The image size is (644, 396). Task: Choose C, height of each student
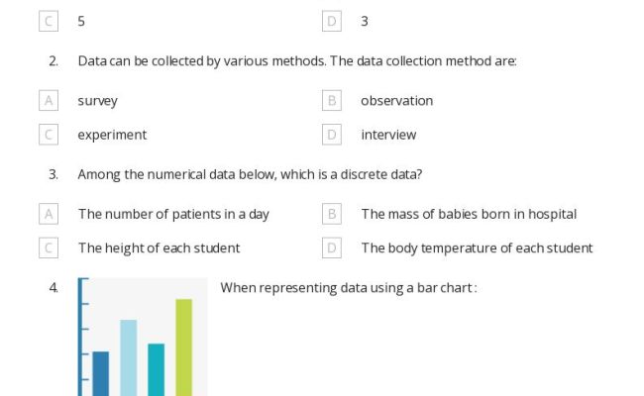48,247
